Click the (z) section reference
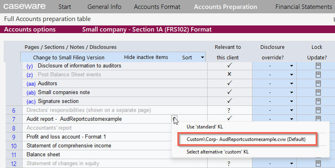This screenshot has height=168, width=335. click(30, 75)
